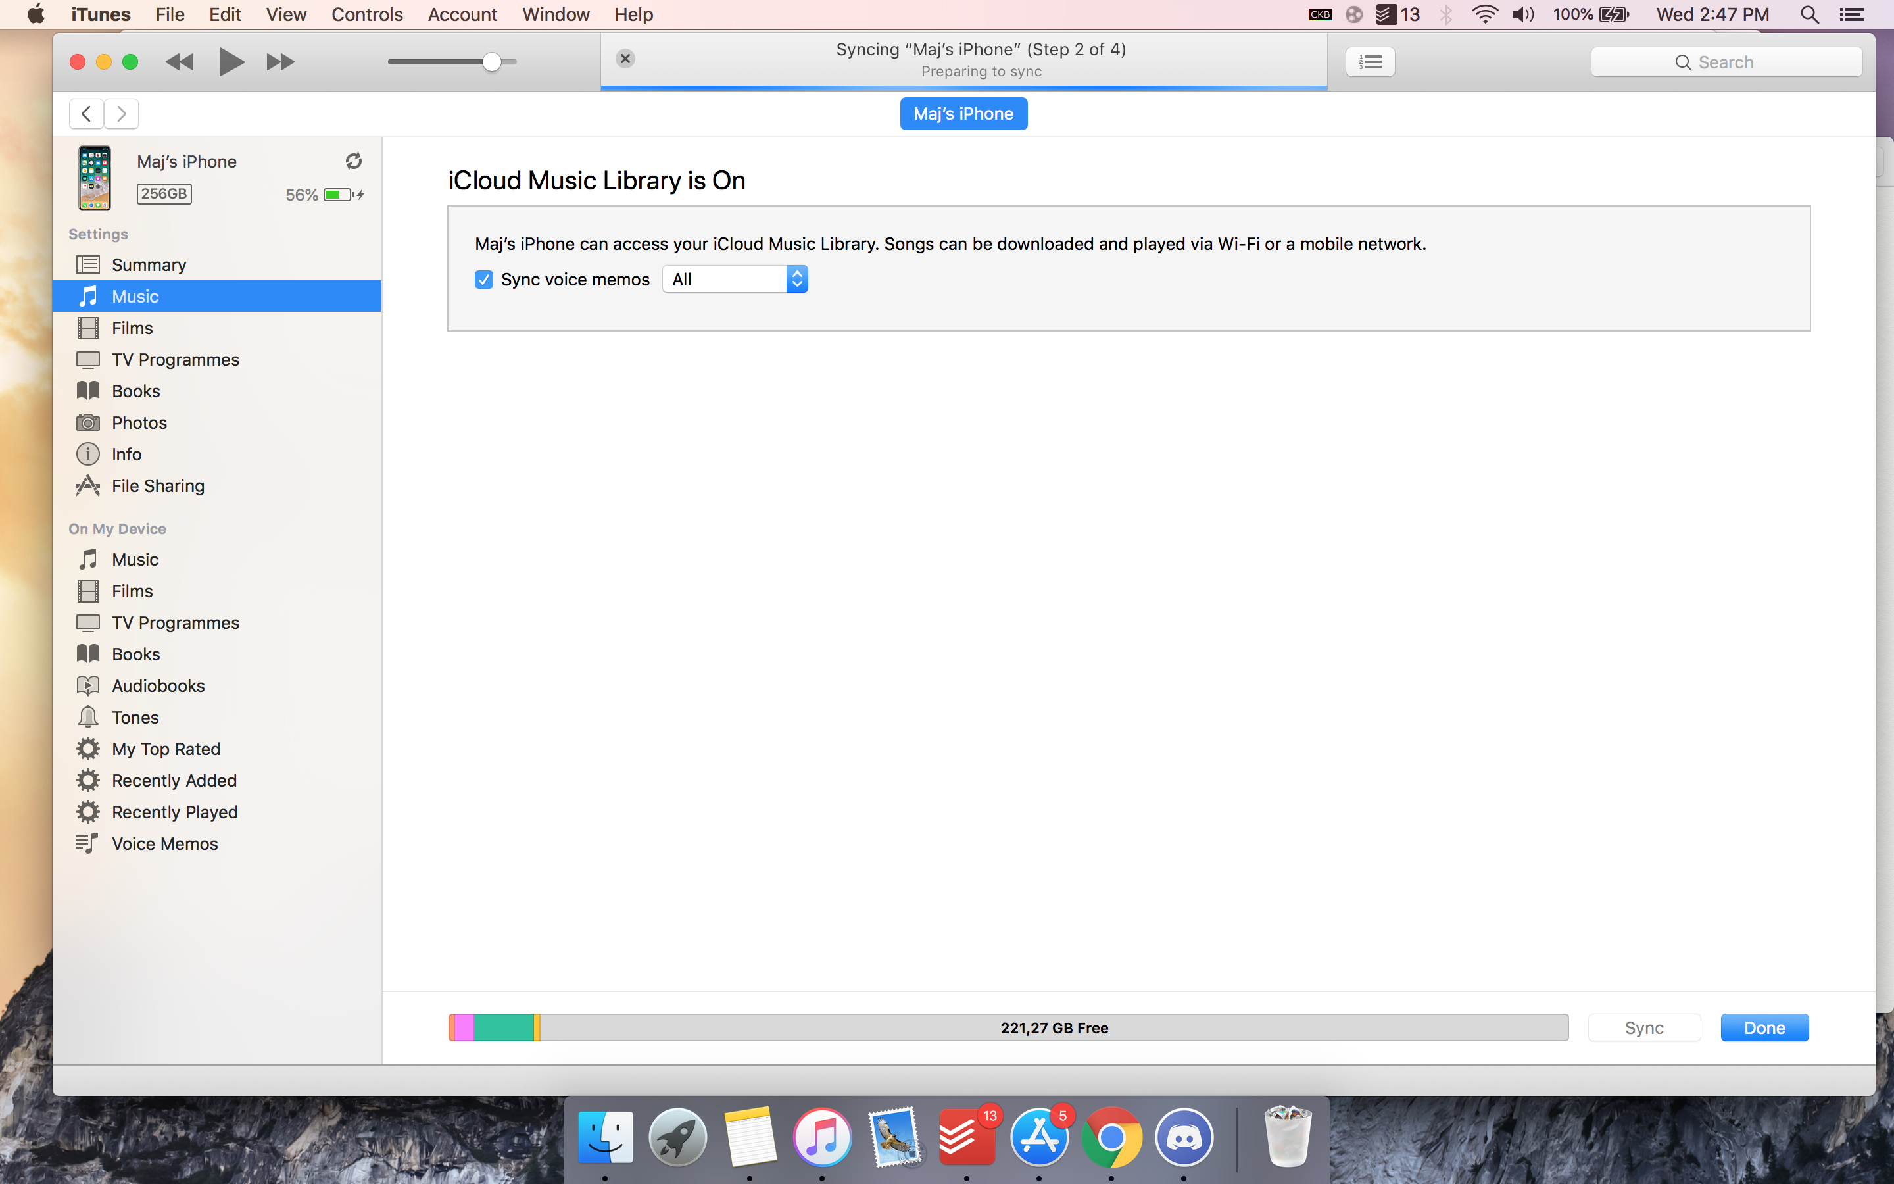Uncheck Sync voice memos checkbox

[483, 280]
